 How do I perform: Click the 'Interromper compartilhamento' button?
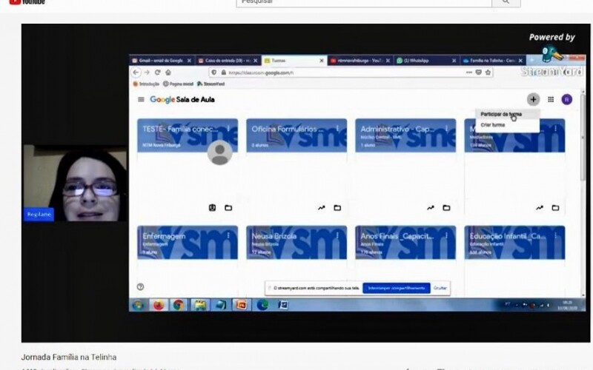[396, 288]
